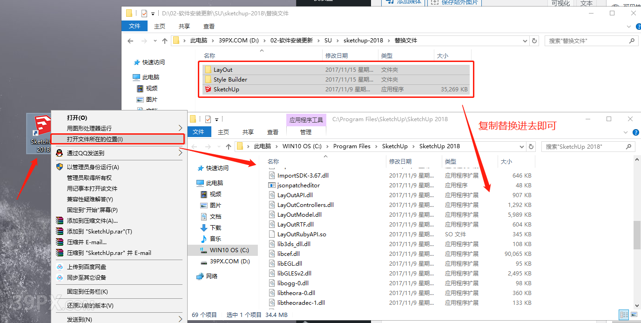Expand the 用图形处理器运行 submenu arrow
The height and width of the screenshot is (323, 641).
[180, 128]
